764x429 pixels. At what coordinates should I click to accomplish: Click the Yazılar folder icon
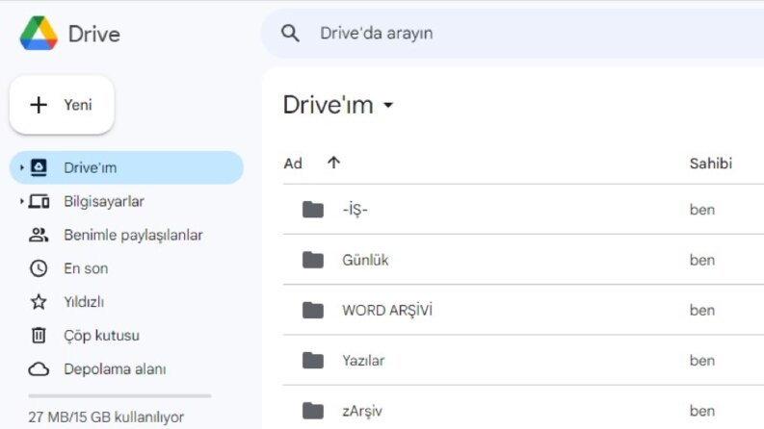click(x=313, y=361)
